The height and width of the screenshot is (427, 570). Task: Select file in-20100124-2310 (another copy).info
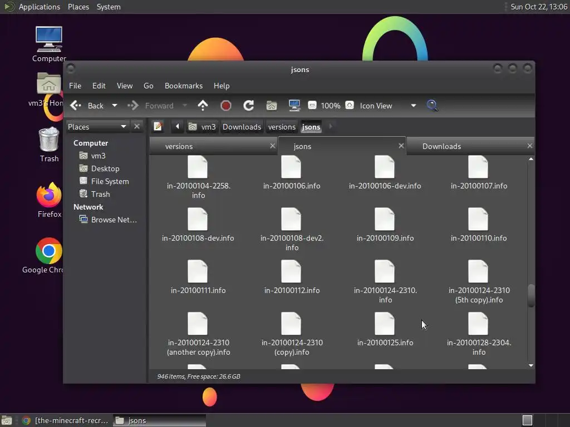[198, 334]
